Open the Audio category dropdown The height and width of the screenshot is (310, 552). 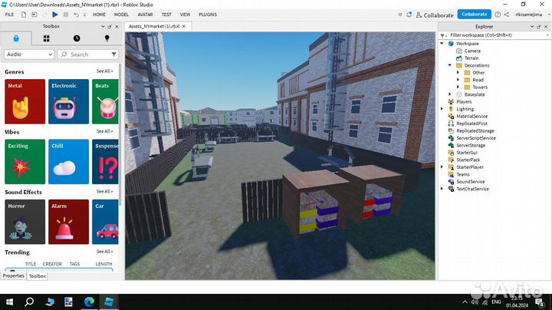[29, 54]
